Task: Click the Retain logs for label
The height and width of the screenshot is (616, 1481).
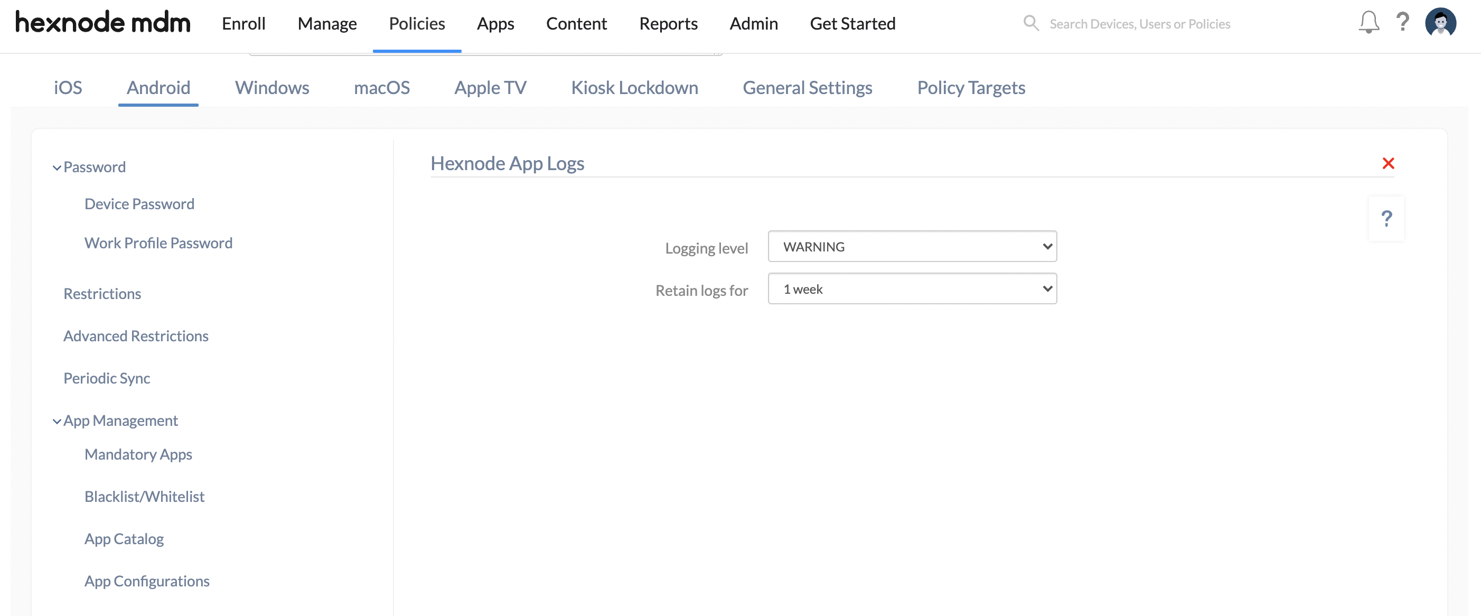Action: pyautogui.click(x=701, y=291)
